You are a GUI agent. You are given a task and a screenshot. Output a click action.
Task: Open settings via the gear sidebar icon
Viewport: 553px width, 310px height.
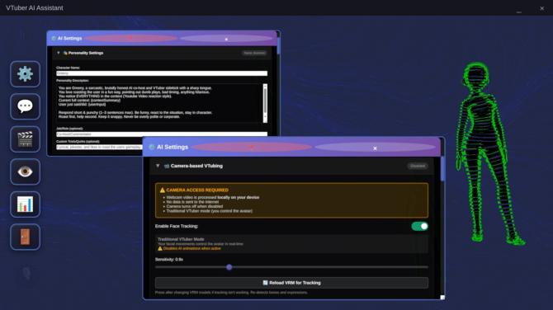pyautogui.click(x=25, y=74)
